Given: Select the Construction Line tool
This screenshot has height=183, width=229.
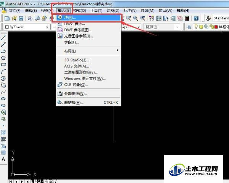Looking at the screenshot, I should coord(3,44).
